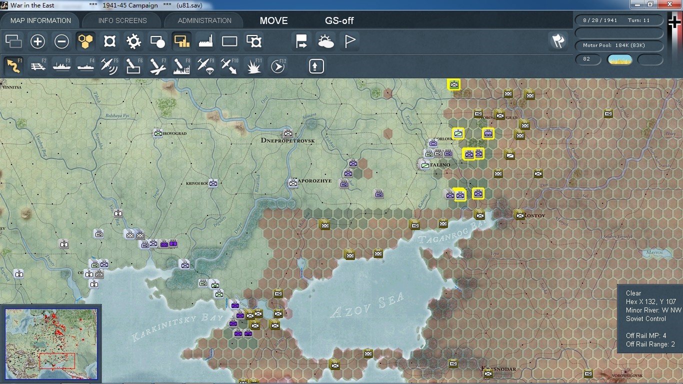Viewport: 683px width, 384px height.
Task: Select the F9 air transport parachute icon
Action: tap(205, 66)
